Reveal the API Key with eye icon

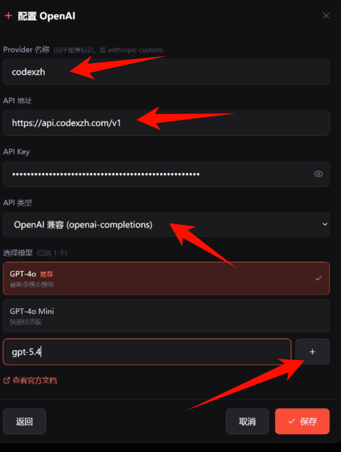(x=318, y=174)
